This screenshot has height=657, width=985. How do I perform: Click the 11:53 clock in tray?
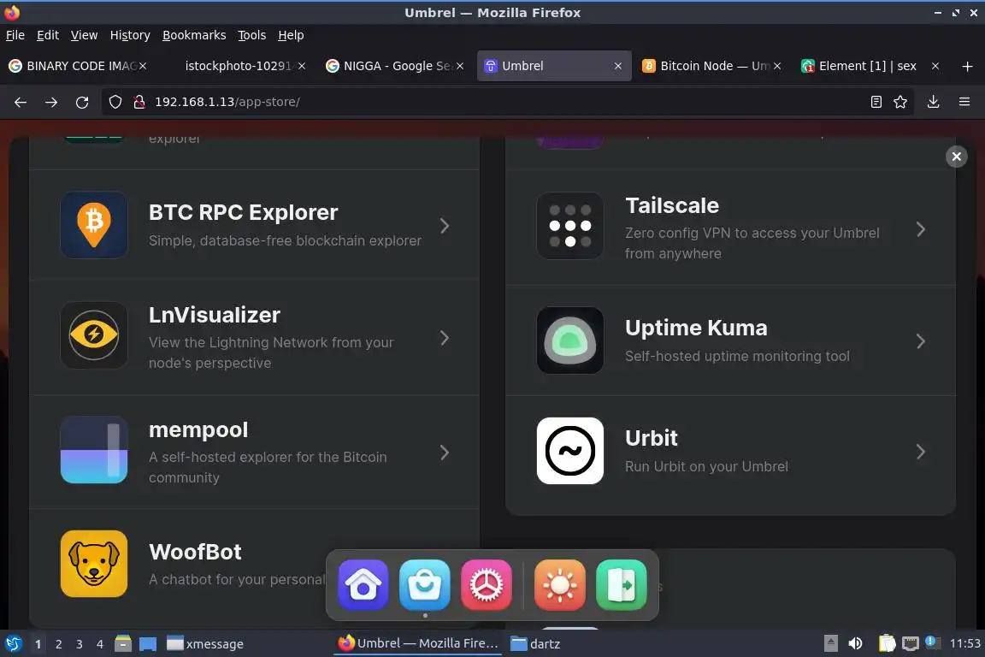pos(964,643)
